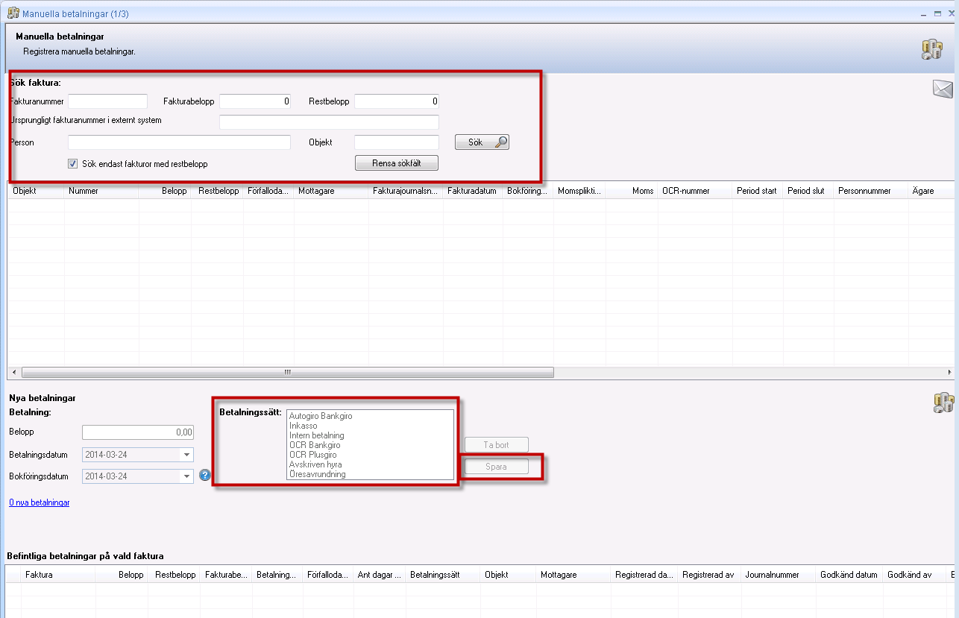Click the blue help icon by Bokföringsdatum

pos(205,476)
